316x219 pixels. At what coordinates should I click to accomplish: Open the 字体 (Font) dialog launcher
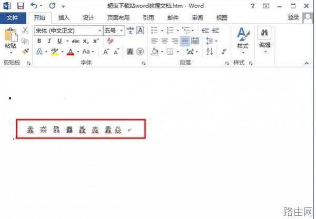tap(143, 64)
